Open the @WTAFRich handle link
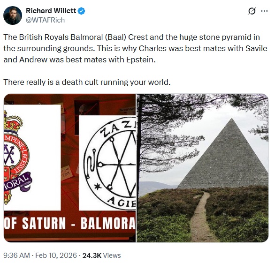This screenshot has height=263, width=275. tap(45, 20)
